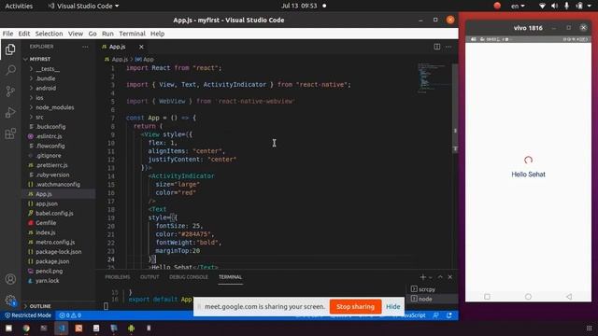The image size is (598, 336).
Task: Open the Search view in activity bar
Action: 10,70
